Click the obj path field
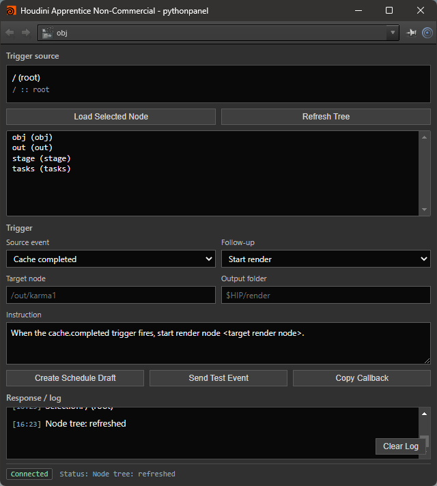Viewport: 437px width, 486px height. [x=218, y=33]
